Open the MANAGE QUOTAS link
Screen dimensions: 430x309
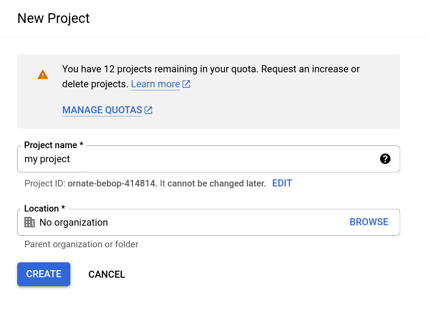click(x=102, y=110)
